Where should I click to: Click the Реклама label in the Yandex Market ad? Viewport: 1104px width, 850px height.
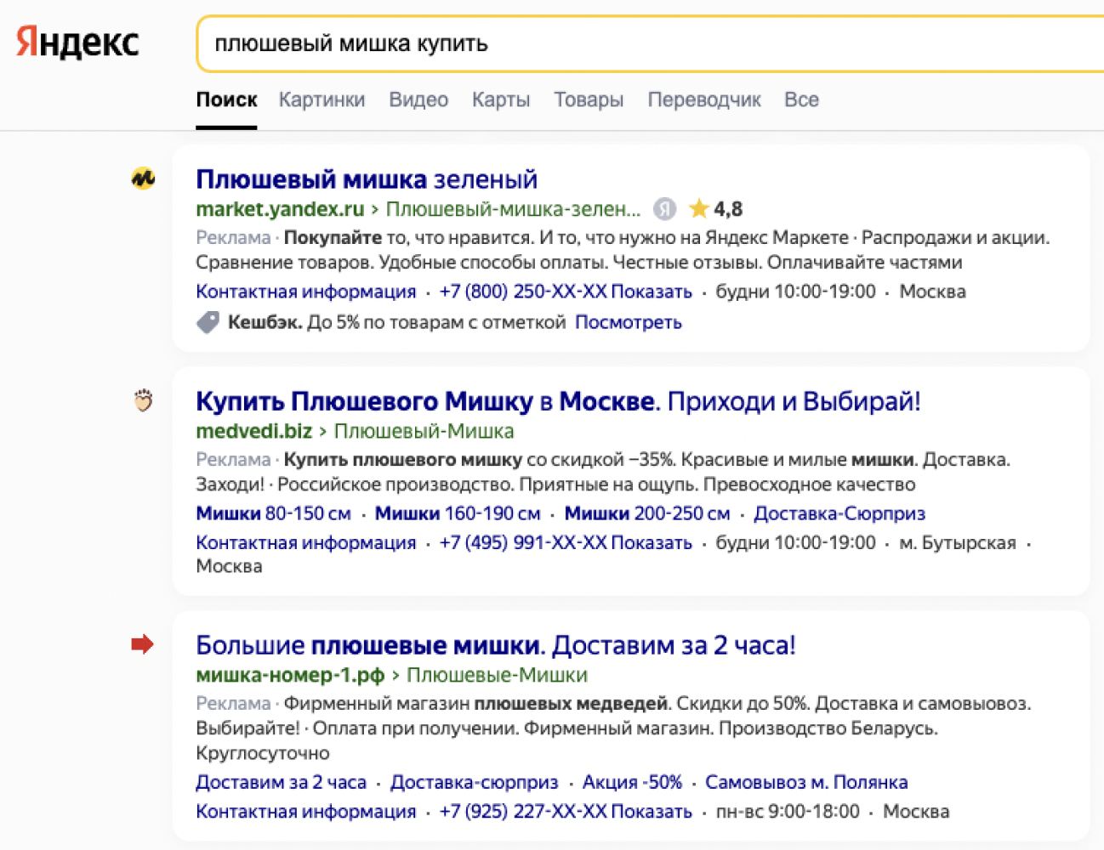233,237
